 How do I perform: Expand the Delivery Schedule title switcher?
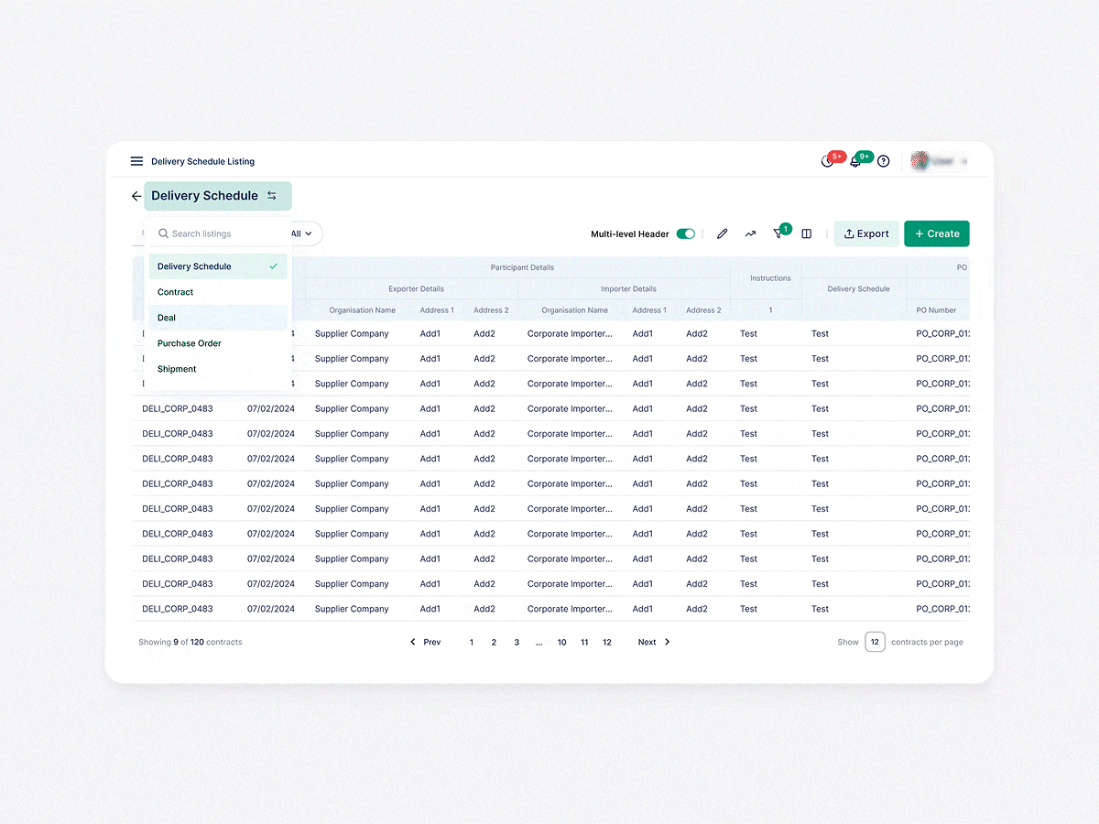[x=218, y=196]
